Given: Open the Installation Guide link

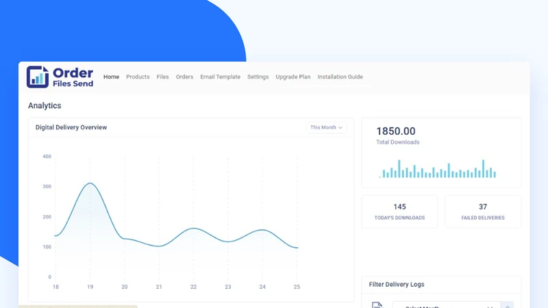Looking at the screenshot, I should pyautogui.click(x=340, y=77).
